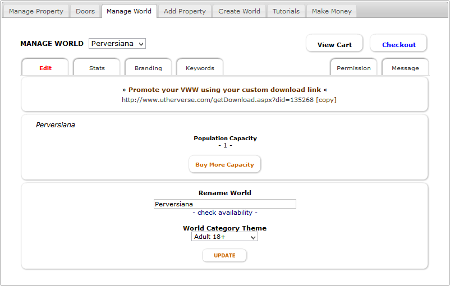The width and height of the screenshot is (450, 286).
Task: Go to the Add Property tab
Action: pos(185,11)
